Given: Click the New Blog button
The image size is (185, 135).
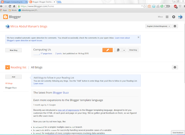Looking at the screenshot, I should click(x=14, y=50).
